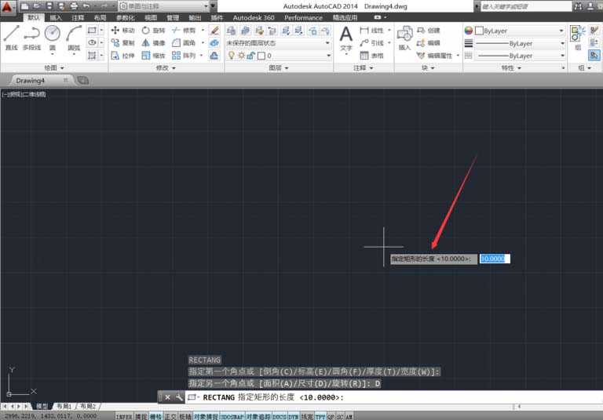Select the Arc (圆弧) tool
603x420 pixels.
click(75, 37)
